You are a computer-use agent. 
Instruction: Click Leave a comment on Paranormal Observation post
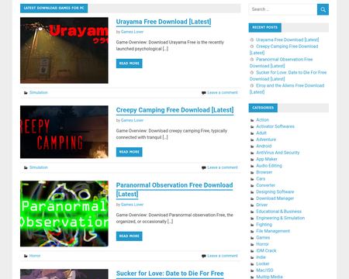[x=223, y=256]
